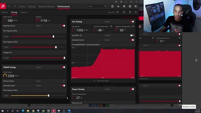The height and width of the screenshot is (113, 201).
Task: Toggle Fan Advanced Control switch
Action: (x=132, y=40)
